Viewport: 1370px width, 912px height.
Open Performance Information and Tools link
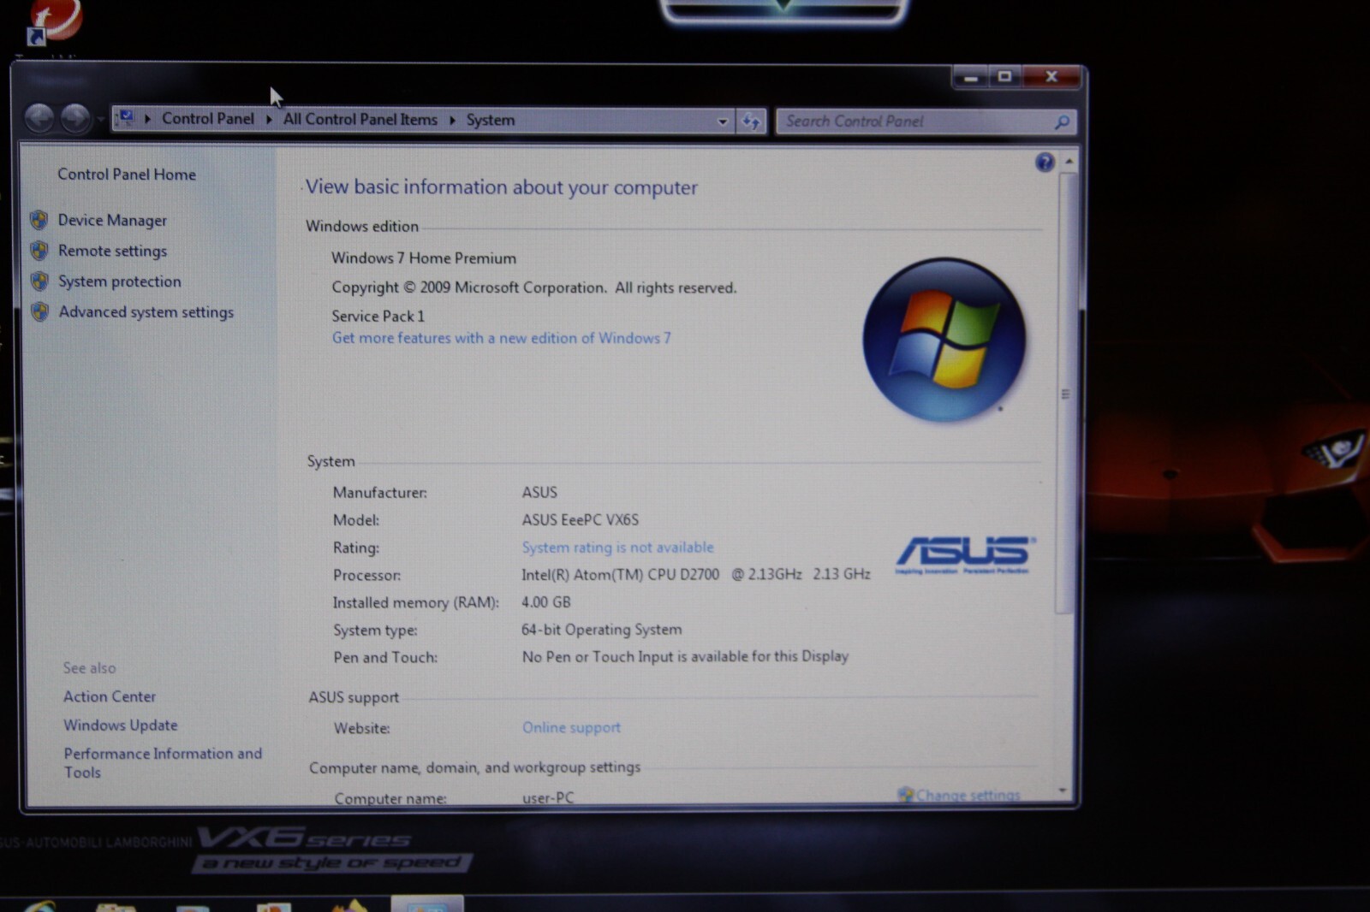click(163, 762)
